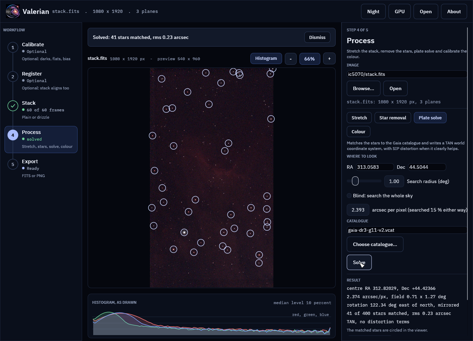Click the catalogue field gaia-dr3-g11-v2.vcat
473x341 pixels.
(x=407, y=230)
